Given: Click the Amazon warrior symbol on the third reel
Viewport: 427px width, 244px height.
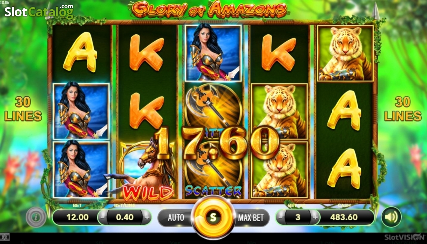Looking at the screenshot, I should (x=213, y=53).
